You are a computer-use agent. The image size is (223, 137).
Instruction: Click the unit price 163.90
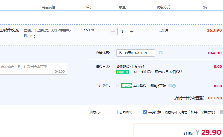[x=89, y=30]
